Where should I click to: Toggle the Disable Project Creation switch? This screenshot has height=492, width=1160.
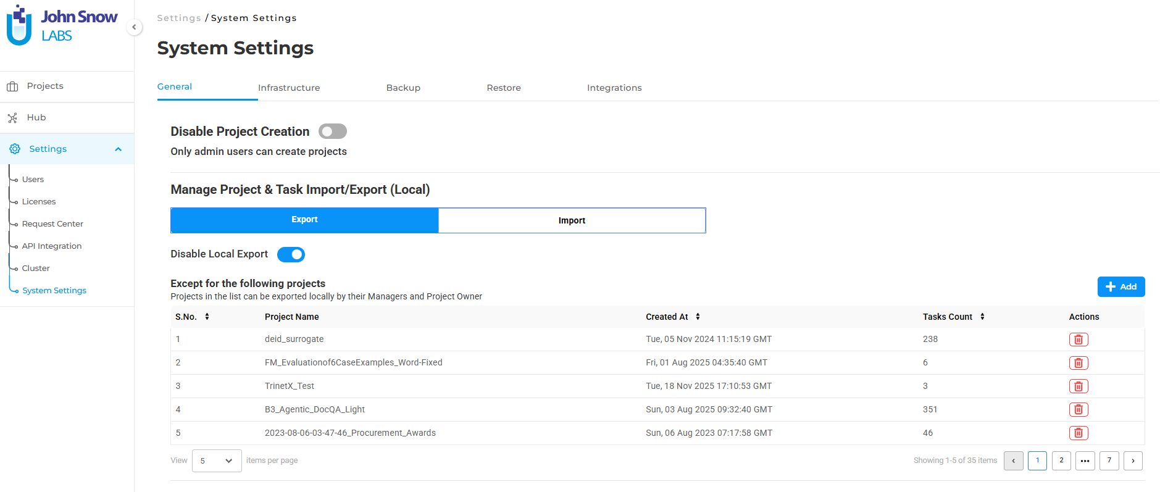(x=332, y=131)
